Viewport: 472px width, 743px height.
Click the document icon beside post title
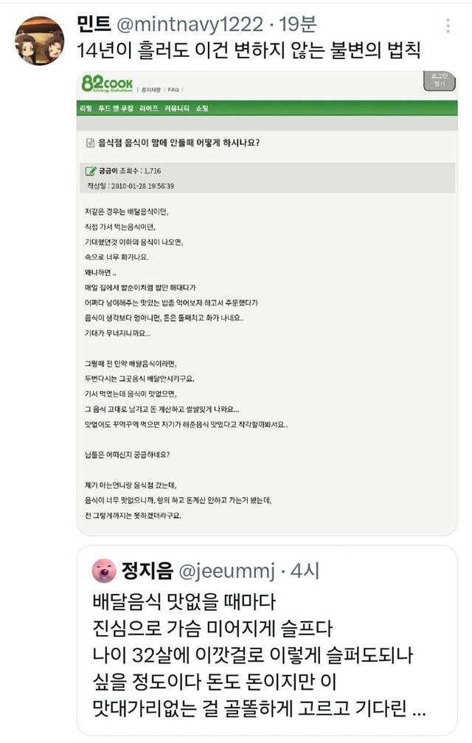click(x=90, y=142)
